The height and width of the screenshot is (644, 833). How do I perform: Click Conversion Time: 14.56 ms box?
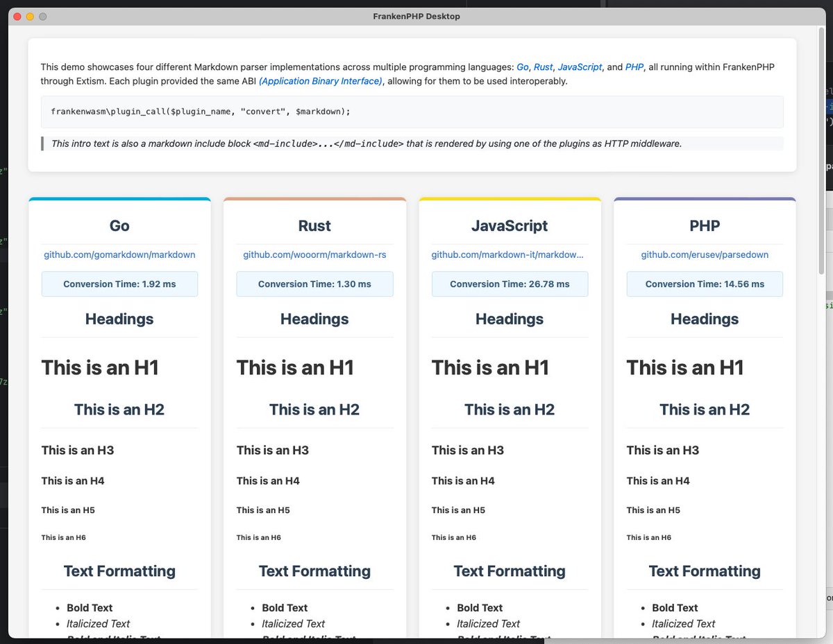coord(705,284)
